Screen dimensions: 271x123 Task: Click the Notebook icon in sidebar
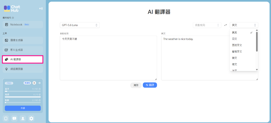click(x=7, y=25)
